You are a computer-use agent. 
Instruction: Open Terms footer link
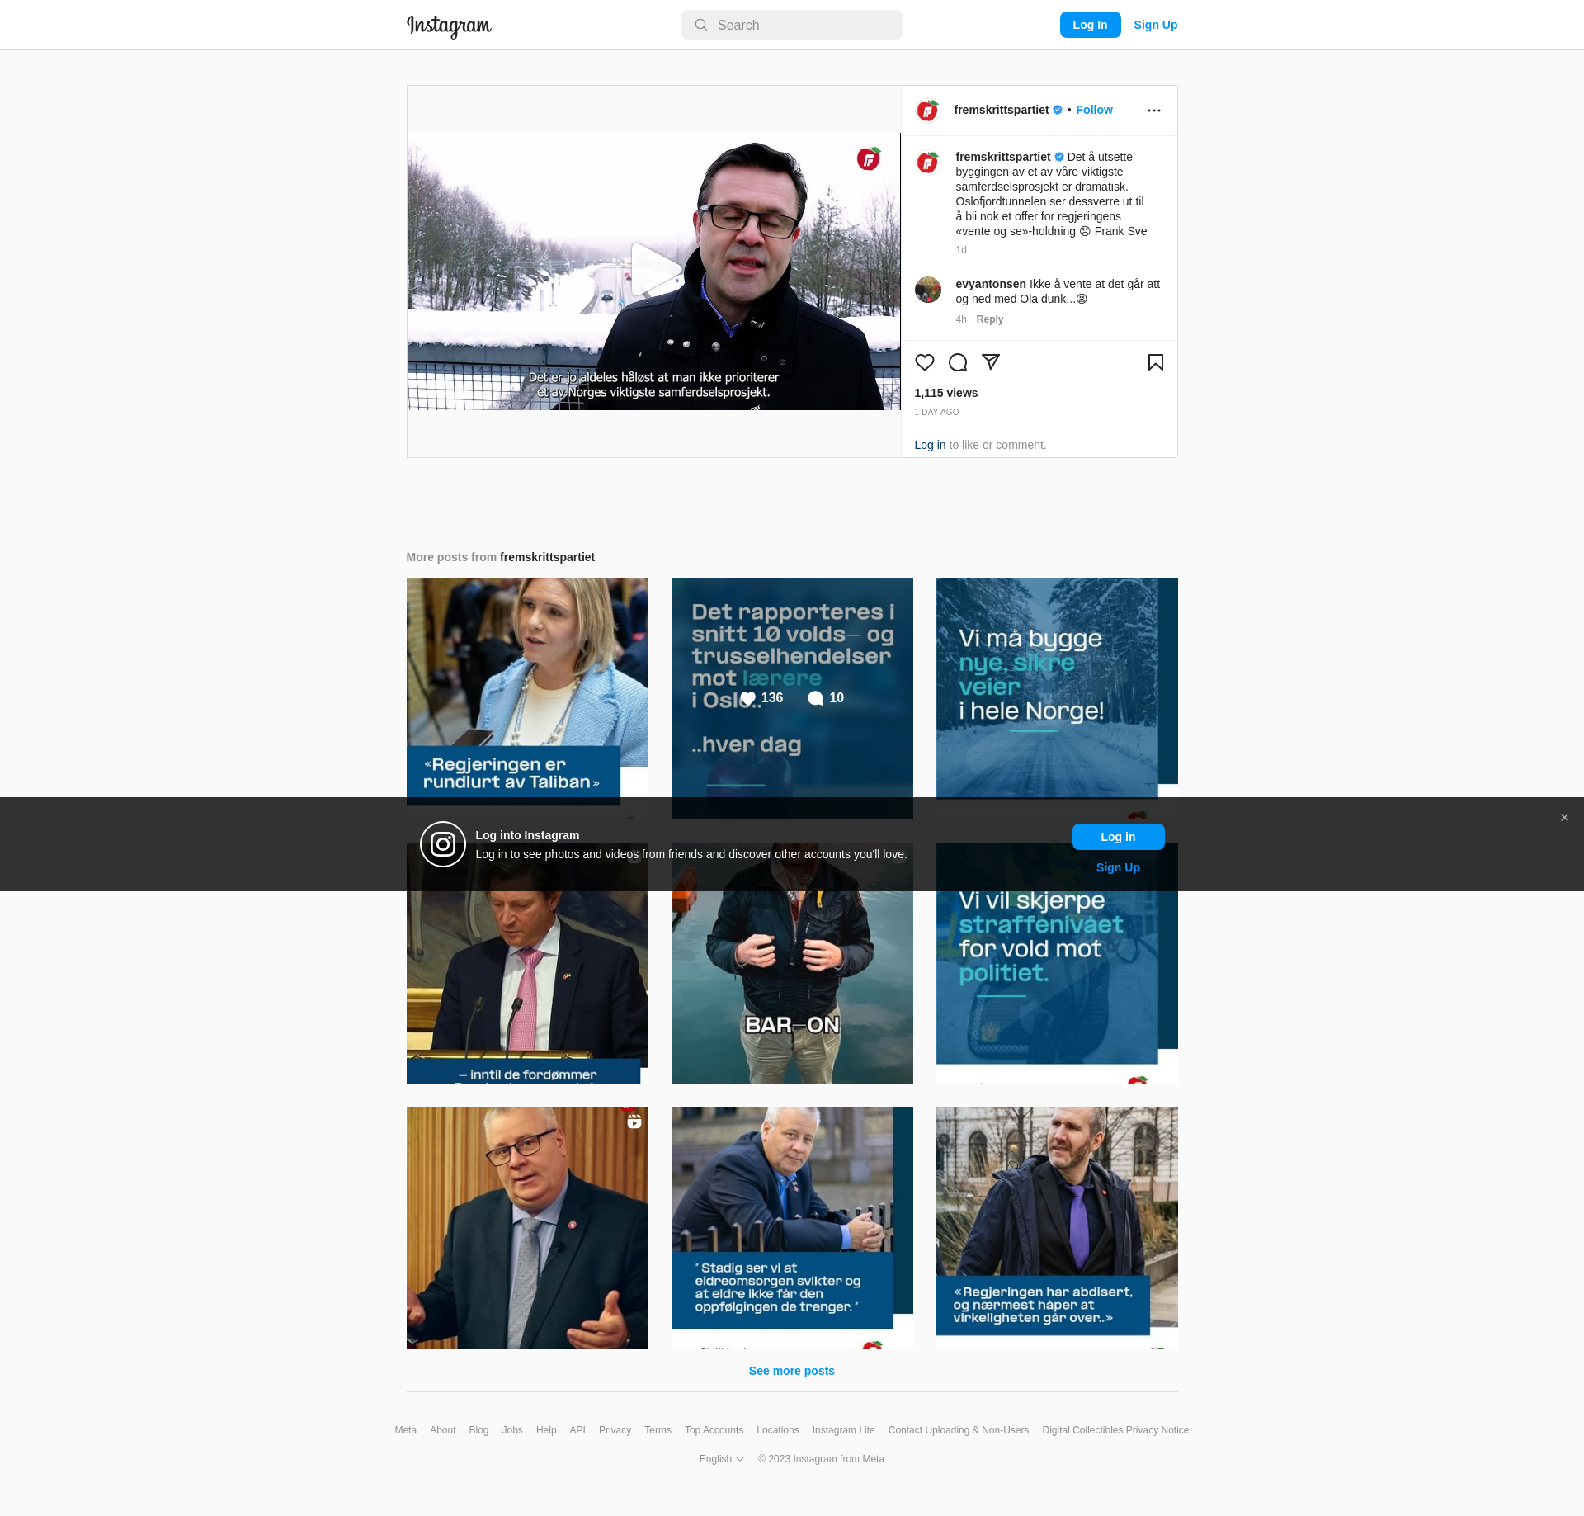click(658, 1430)
